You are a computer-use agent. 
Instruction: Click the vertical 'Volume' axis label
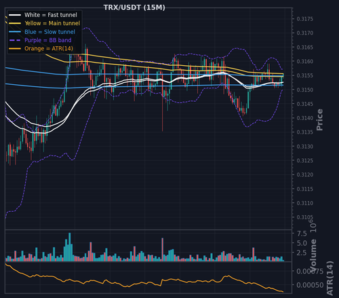pos(313,255)
